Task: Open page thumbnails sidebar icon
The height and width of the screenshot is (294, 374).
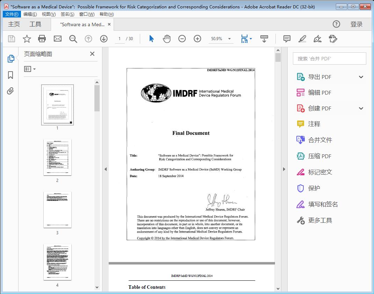Action: (x=11, y=59)
